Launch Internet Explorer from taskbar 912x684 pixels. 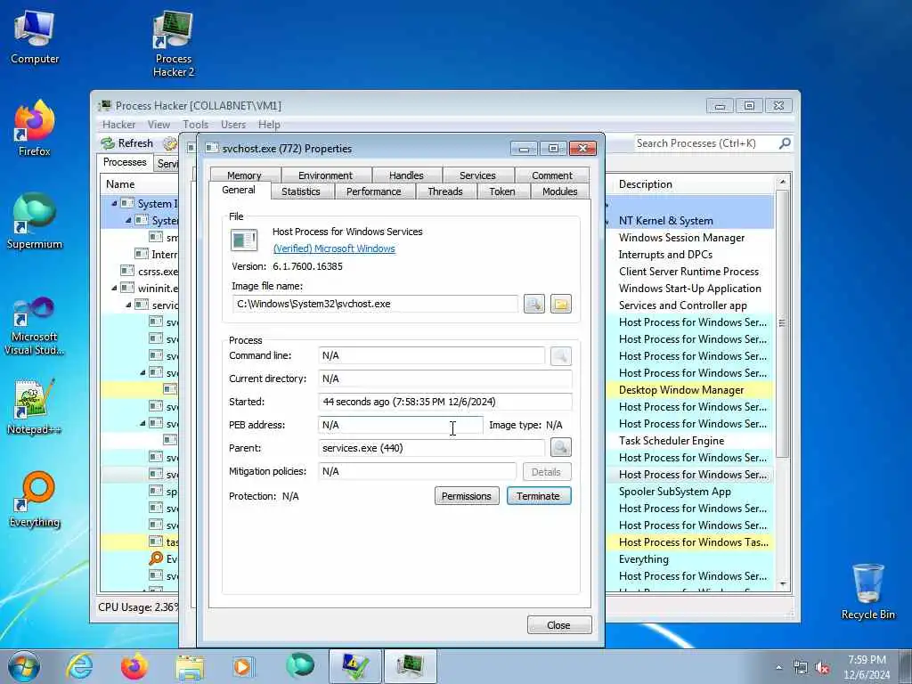click(x=79, y=666)
